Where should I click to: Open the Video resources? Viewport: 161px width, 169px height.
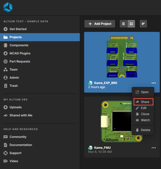click(40, 161)
